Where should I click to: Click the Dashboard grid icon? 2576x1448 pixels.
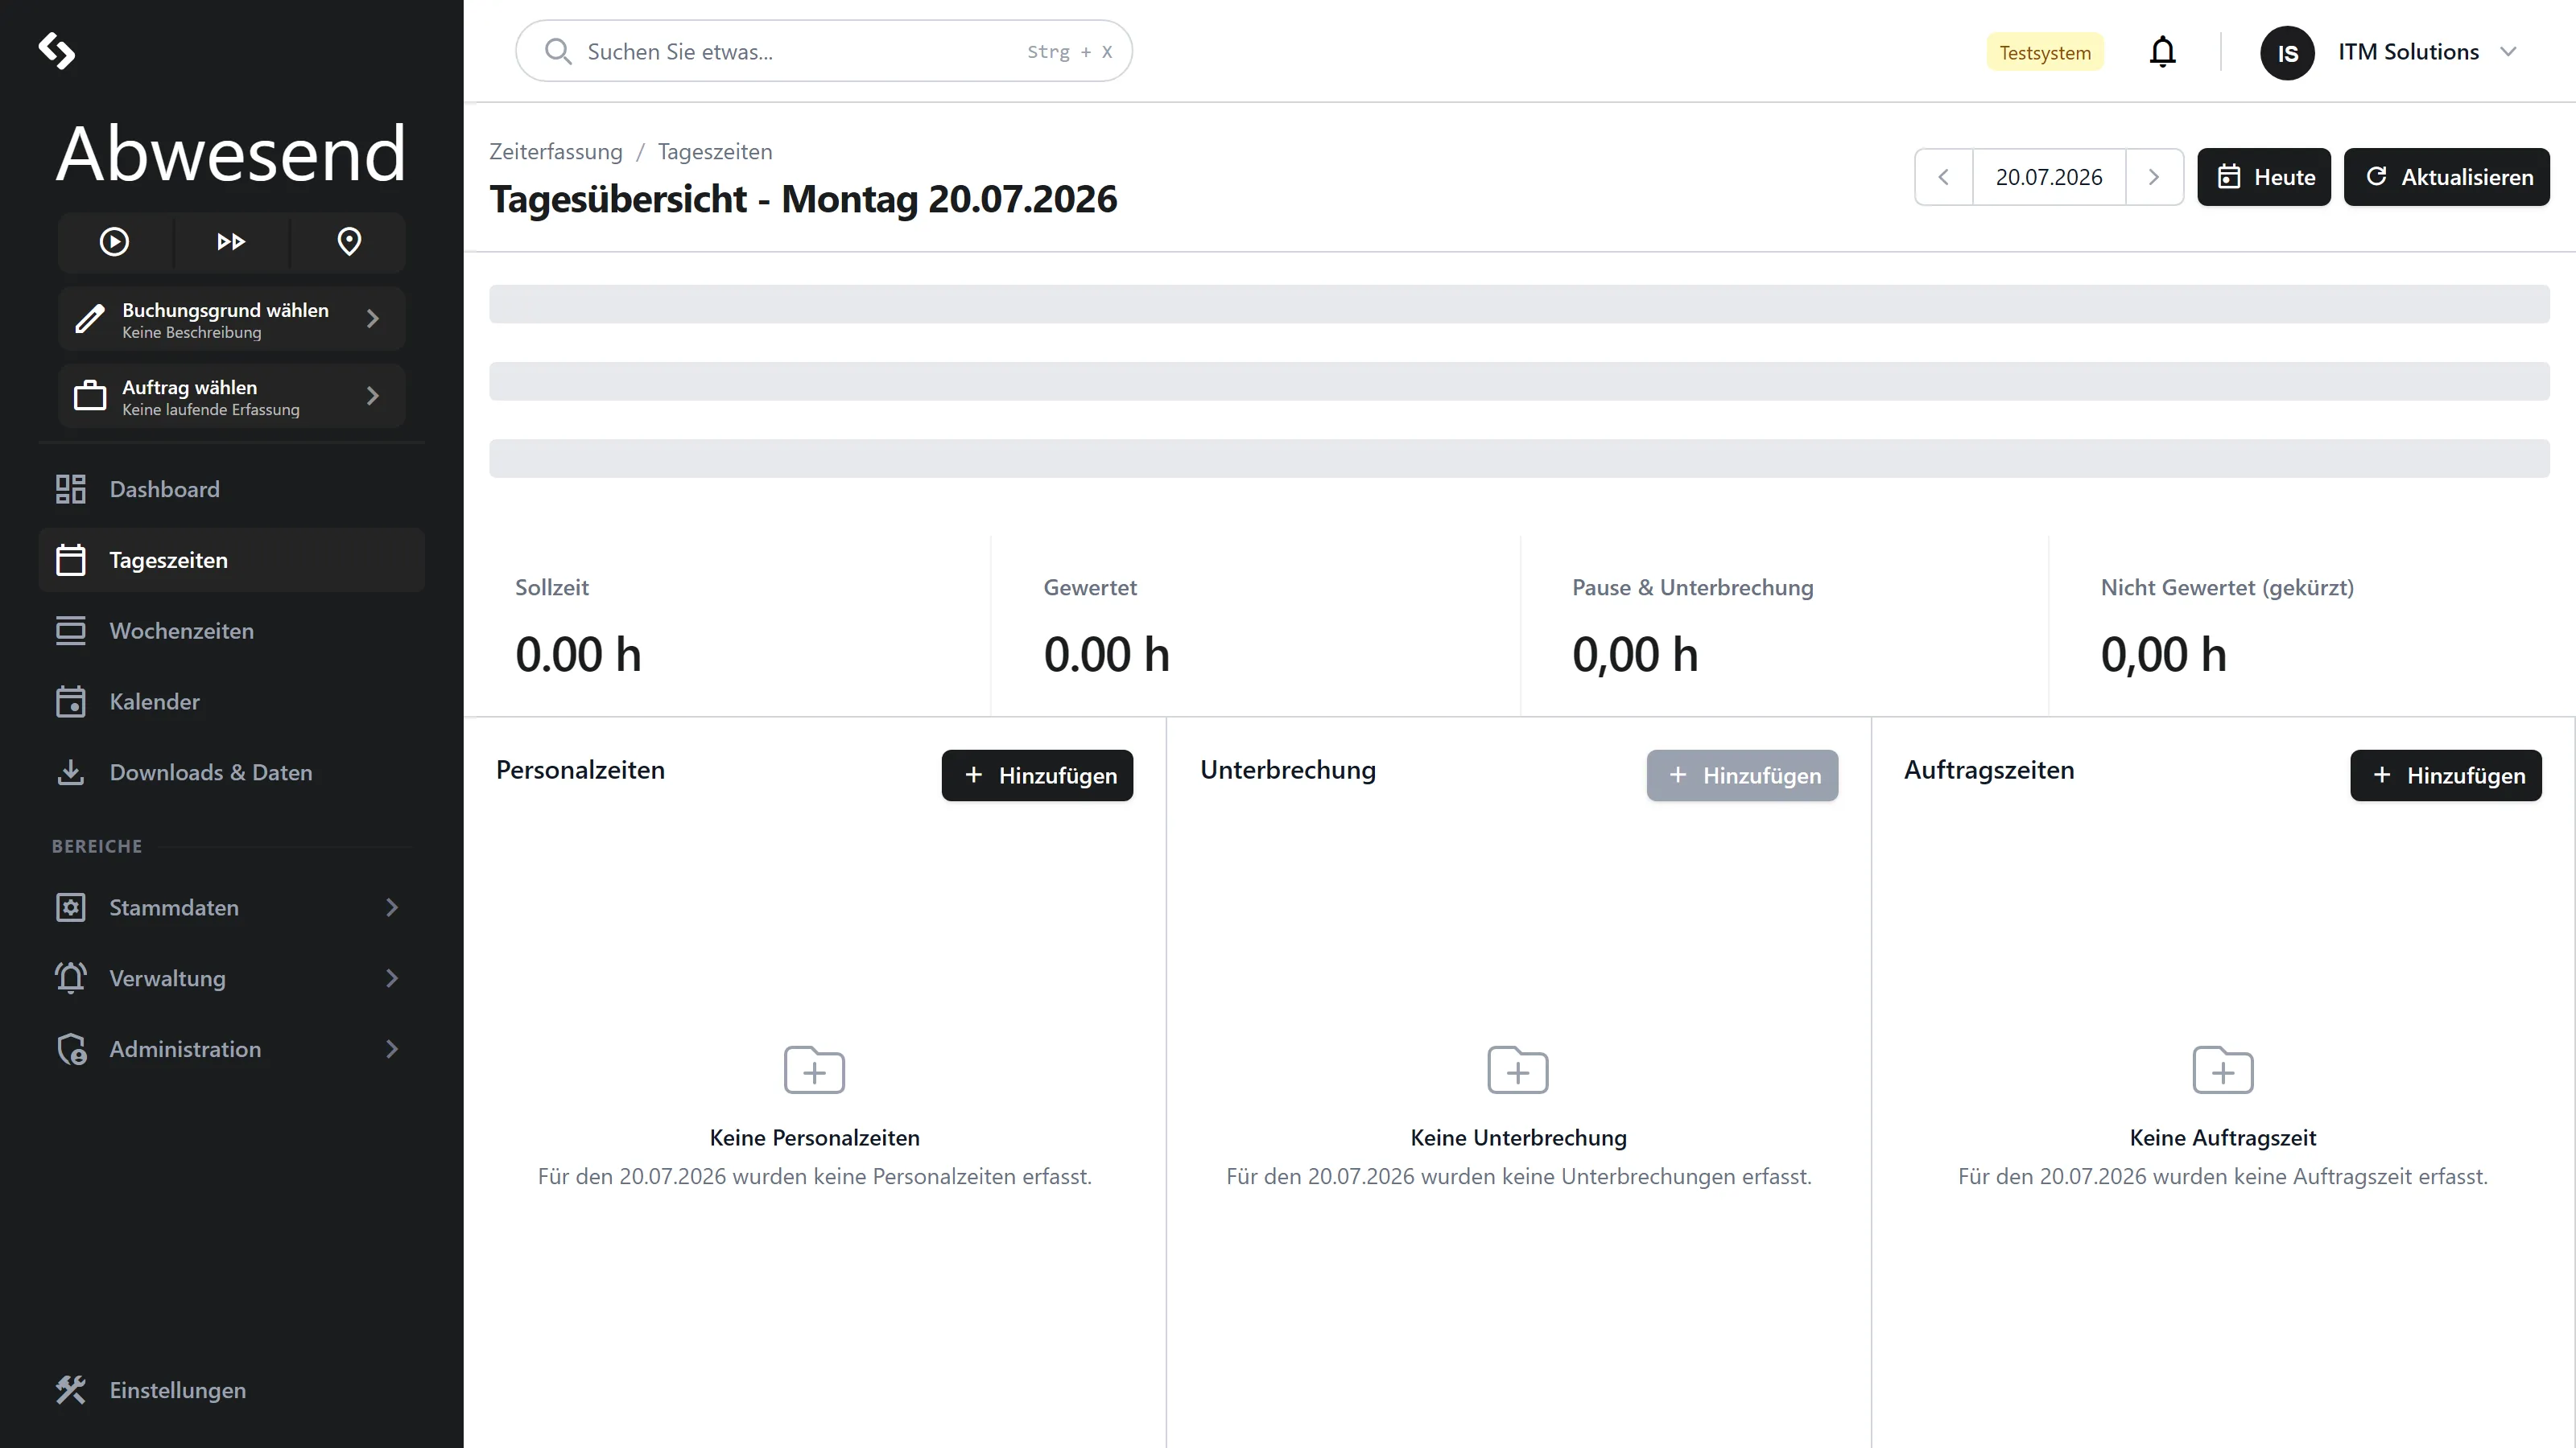click(71, 490)
